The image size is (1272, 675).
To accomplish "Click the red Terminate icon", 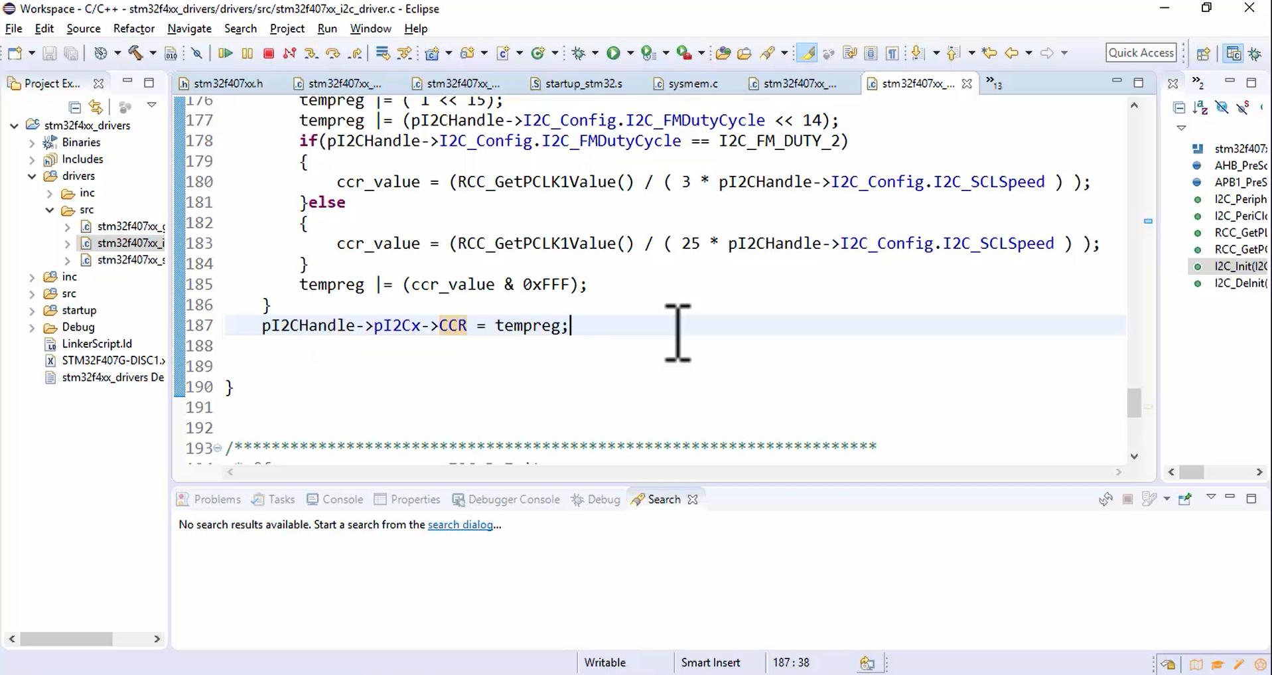I will point(268,53).
